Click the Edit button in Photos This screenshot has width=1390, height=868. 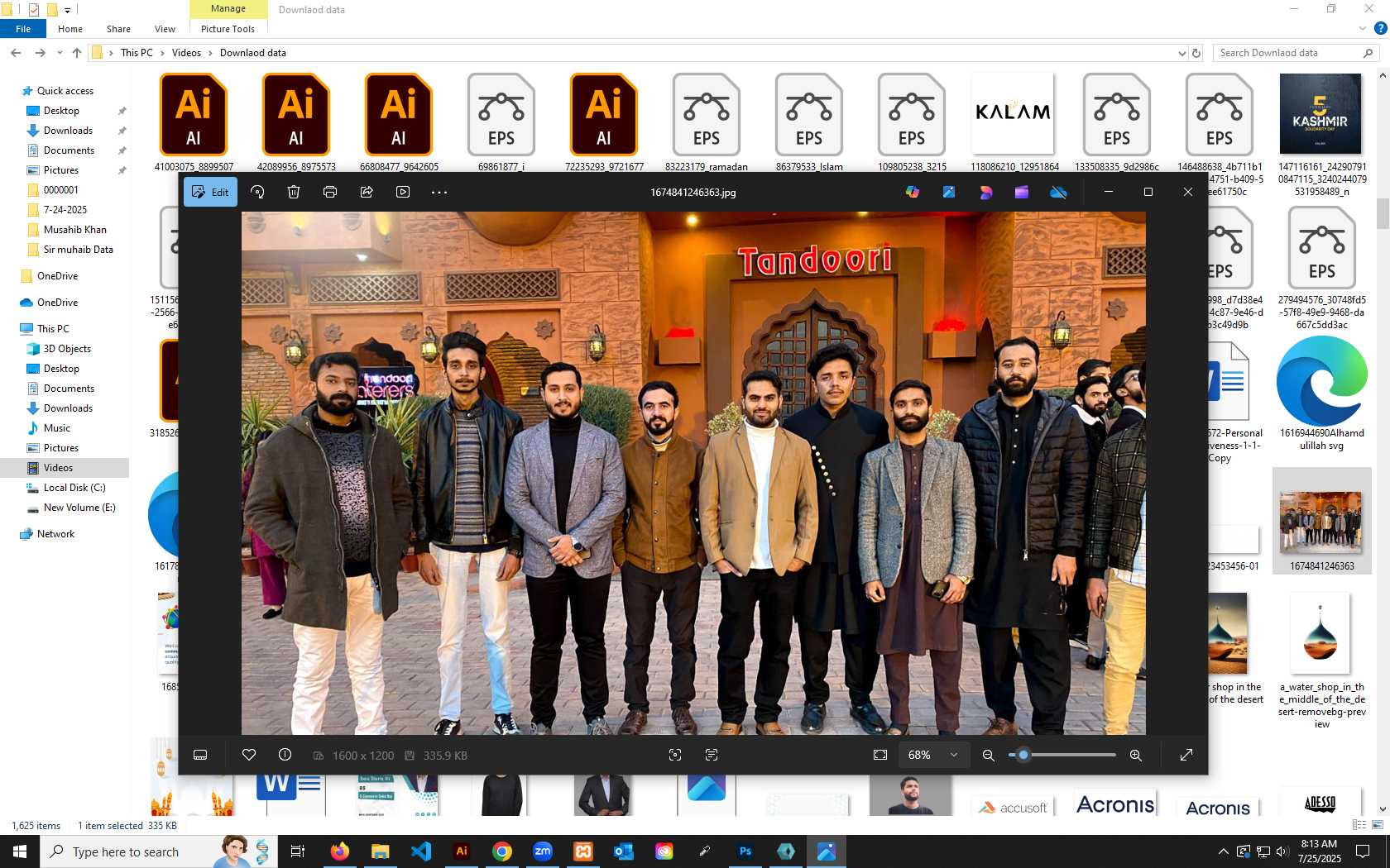coord(210,192)
